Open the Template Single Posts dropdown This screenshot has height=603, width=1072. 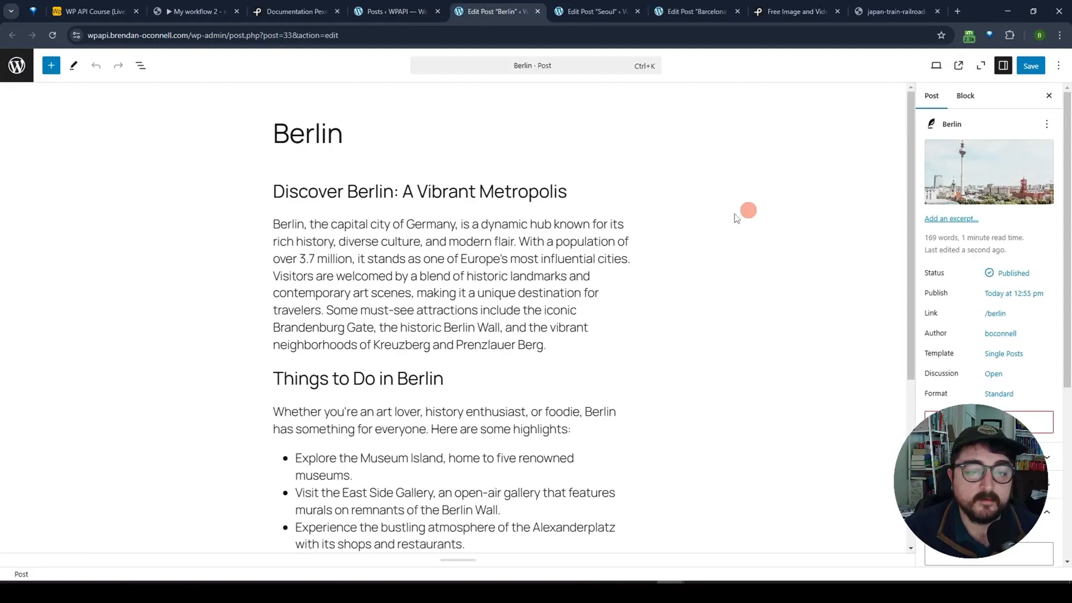1003,353
